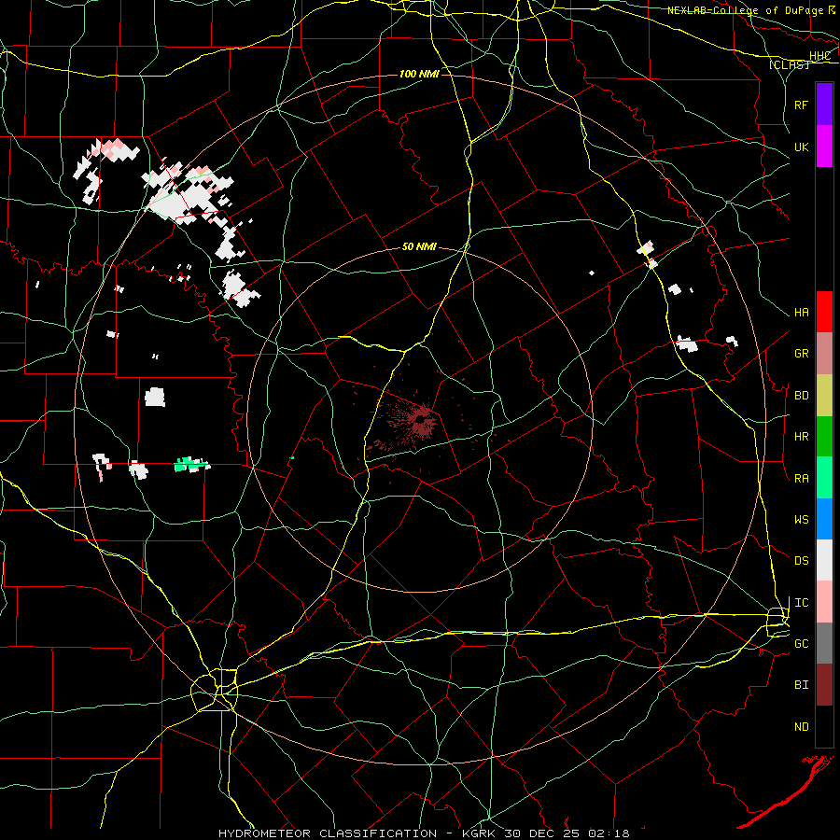This screenshot has height=840, width=840.
Task: Click the BI legend label
Action: click(x=802, y=685)
